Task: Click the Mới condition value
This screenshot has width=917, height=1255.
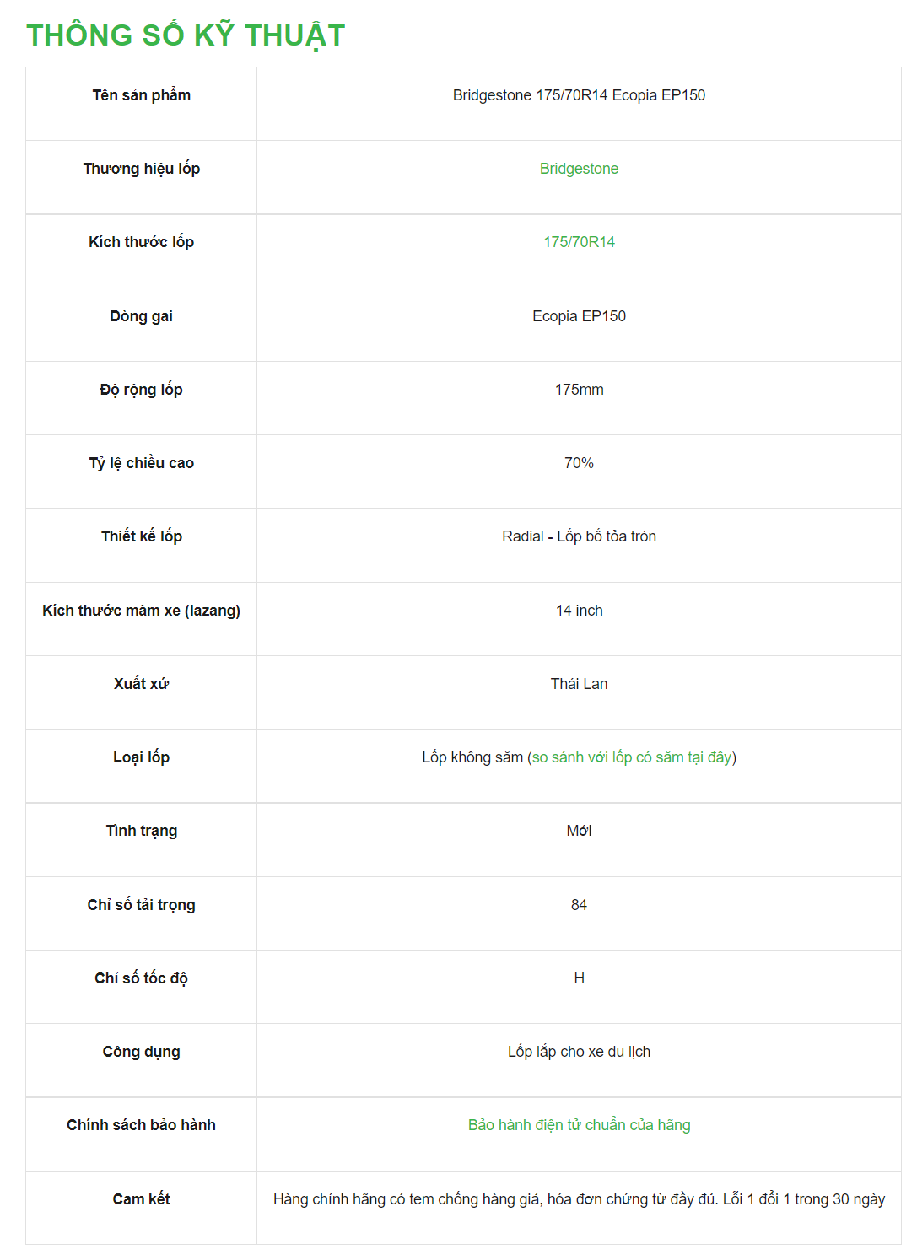Action: click(x=579, y=831)
